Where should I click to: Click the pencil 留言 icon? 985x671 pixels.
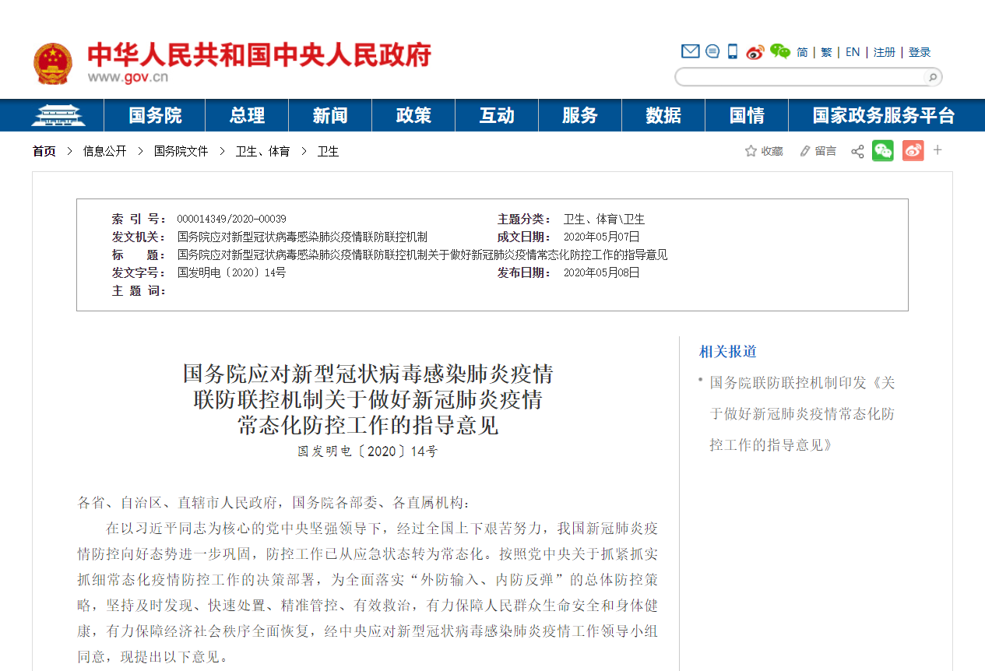[x=805, y=151]
